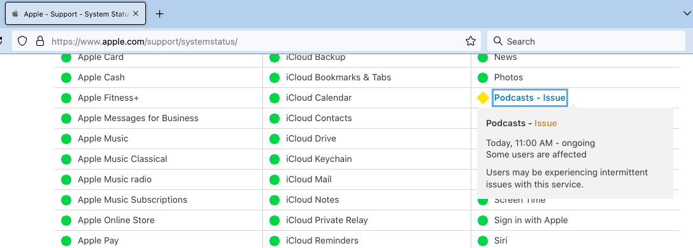This screenshot has width=693, height=248.
Task: Select the iCloud Bookmarks & Tabs text
Action: pos(339,77)
